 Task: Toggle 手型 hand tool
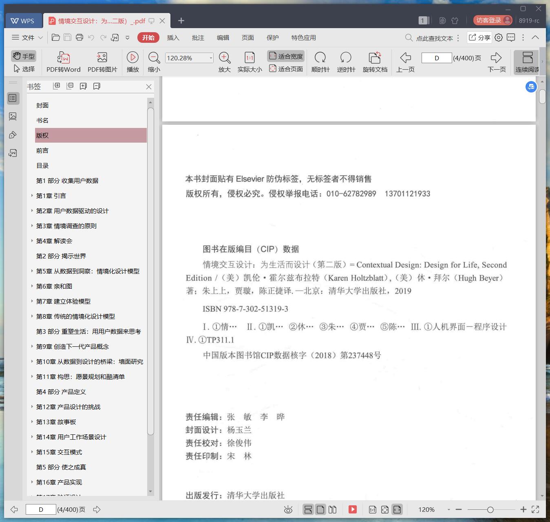pyautogui.click(x=24, y=56)
